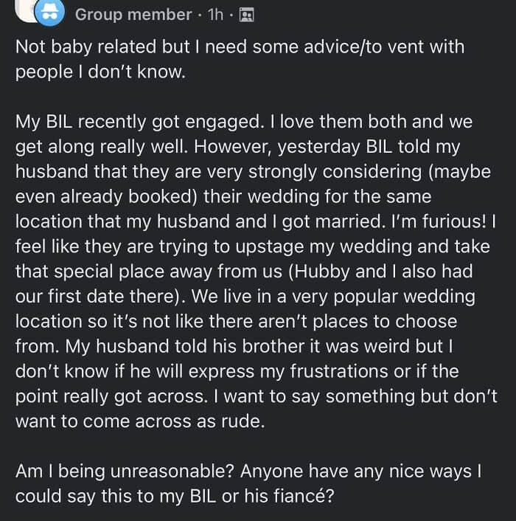Open the "Group member" author name
Screen dimensions: 516x521
(133, 14)
